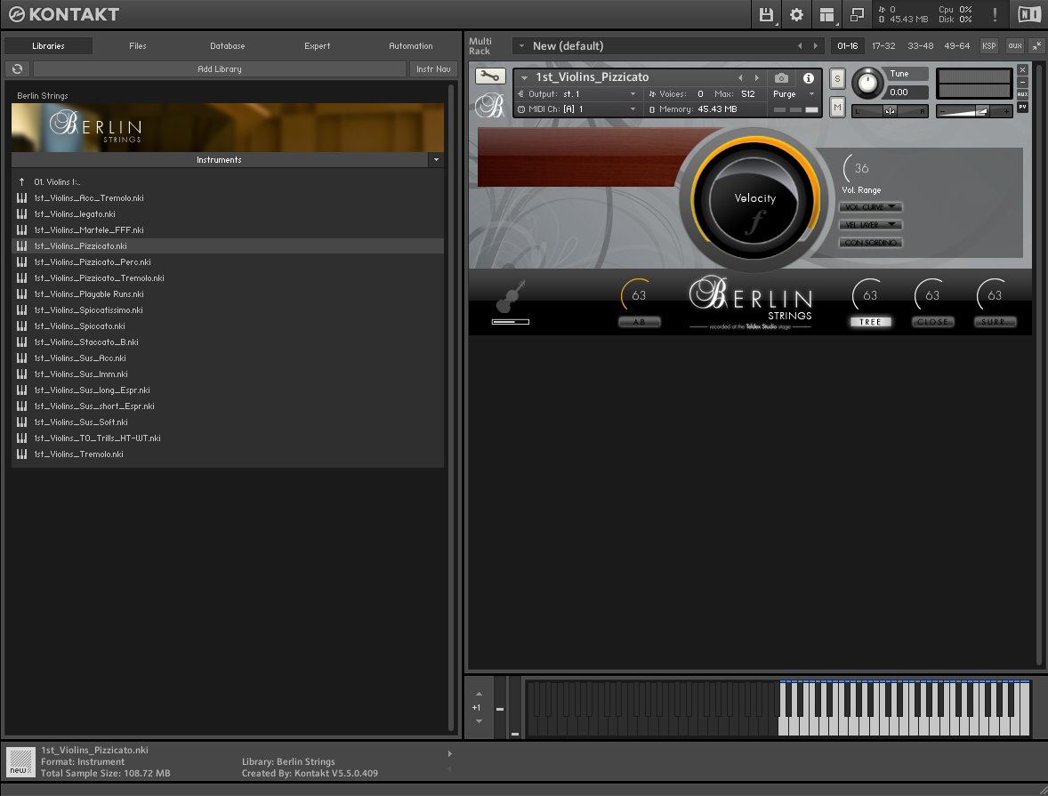Switch to the Automation tab
1048x796 pixels.
tap(410, 46)
